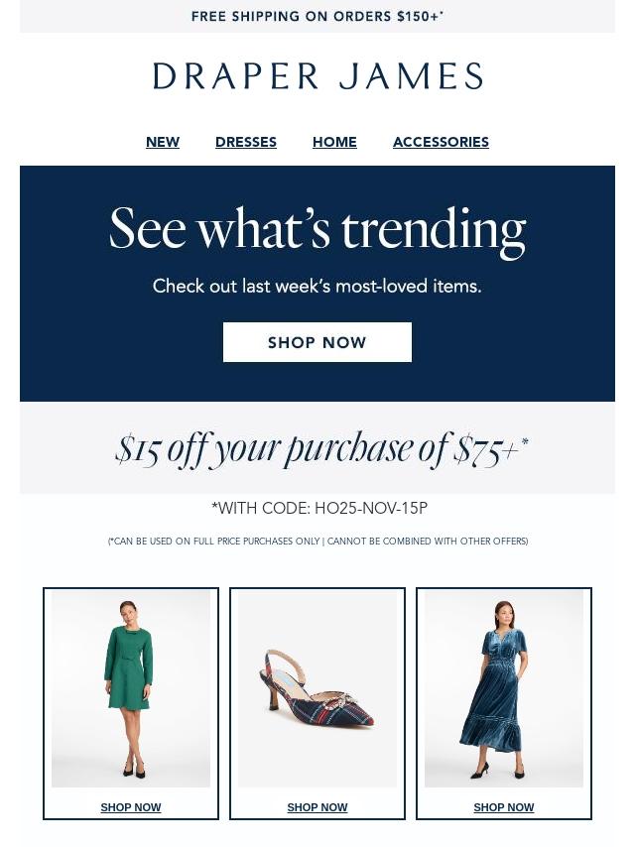Open the plaid slingback heel image
Viewport: 635px width, 847px height.
[317, 688]
